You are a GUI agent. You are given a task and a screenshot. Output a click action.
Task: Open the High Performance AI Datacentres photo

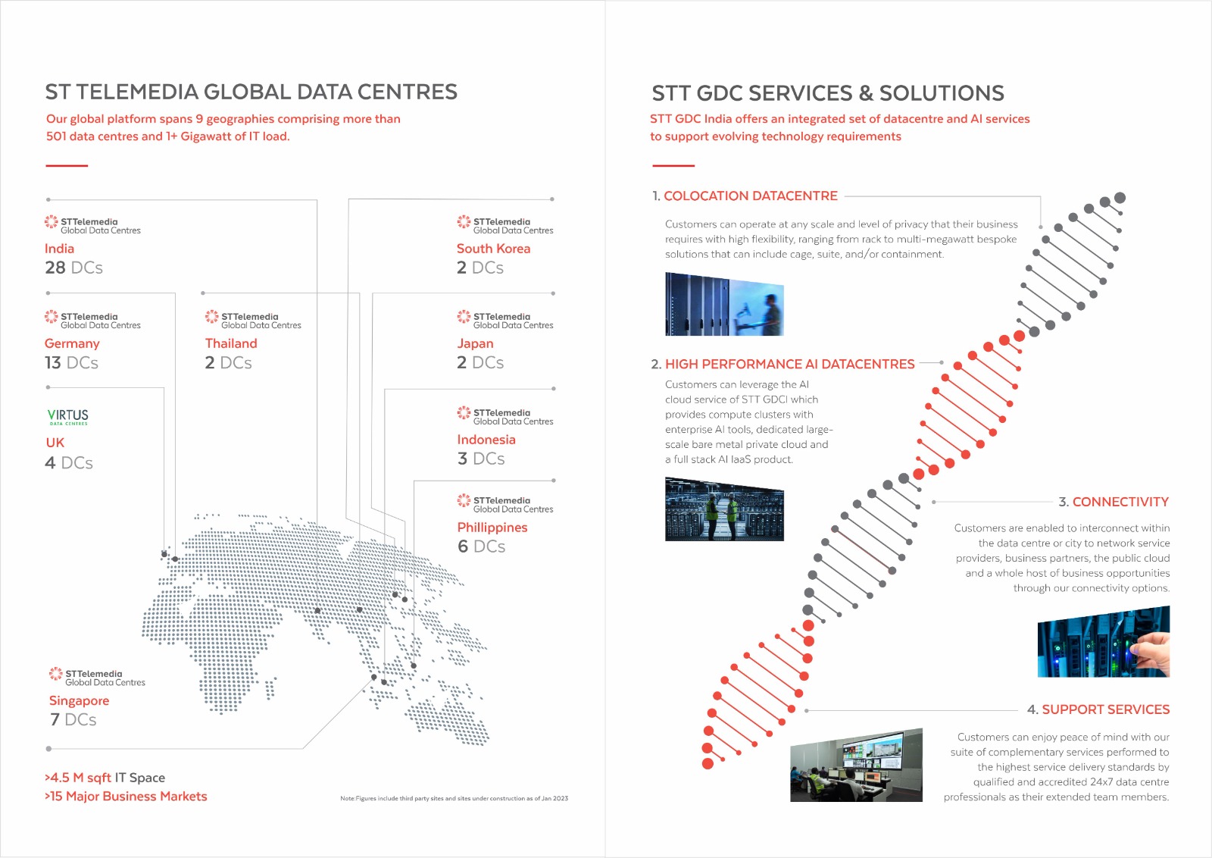tap(724, 509)
